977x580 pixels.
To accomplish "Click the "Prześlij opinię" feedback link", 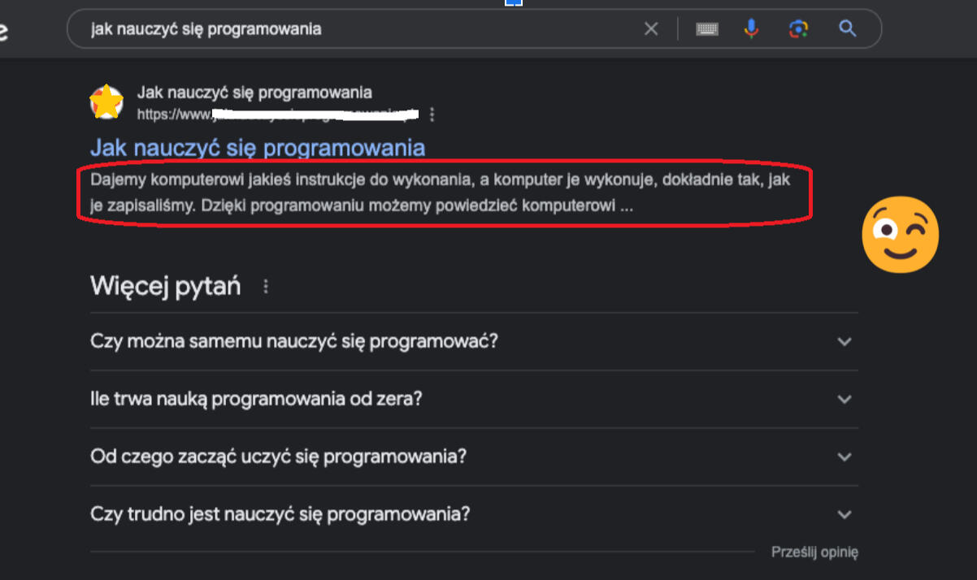I will click(814, 552).
